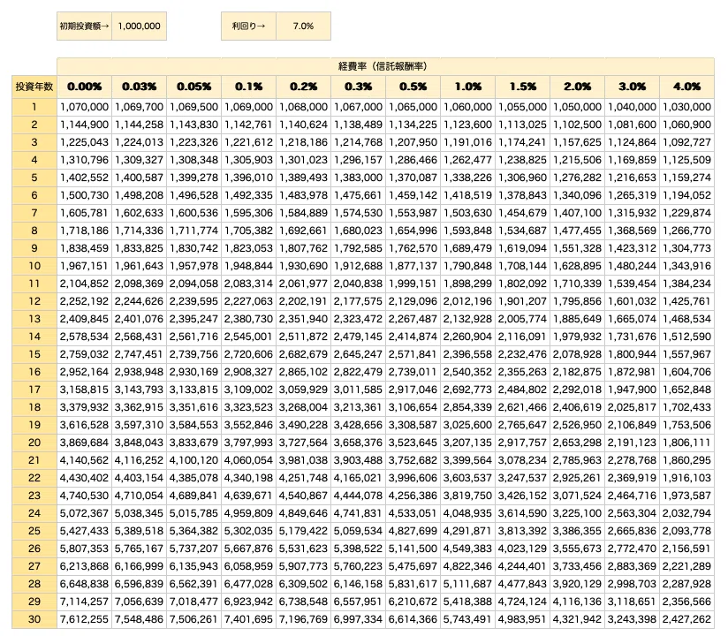Select cell with value 2,191,123
728x636 pixels.
coord(632,443)
